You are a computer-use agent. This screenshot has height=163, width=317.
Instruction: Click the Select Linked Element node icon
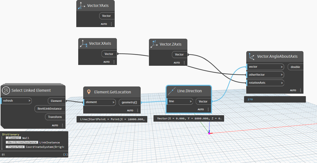point(6,91)
